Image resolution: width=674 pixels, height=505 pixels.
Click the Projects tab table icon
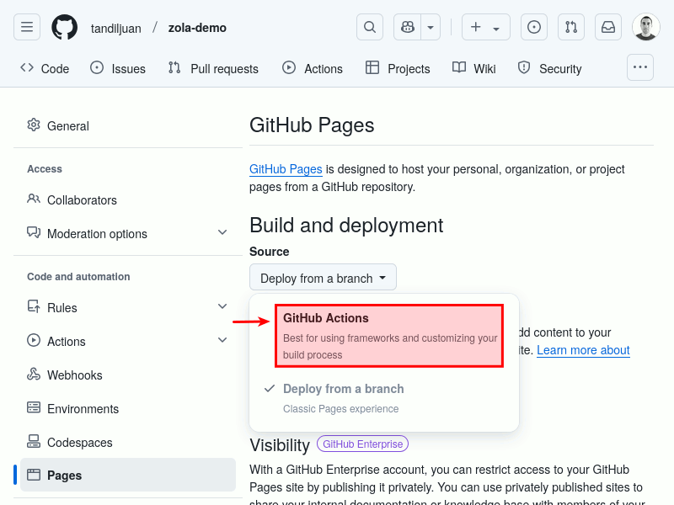372,68
